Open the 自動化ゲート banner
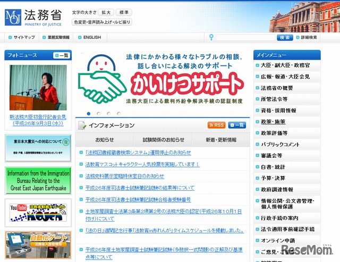Viewport: 340px width, 262px height. 38,245
